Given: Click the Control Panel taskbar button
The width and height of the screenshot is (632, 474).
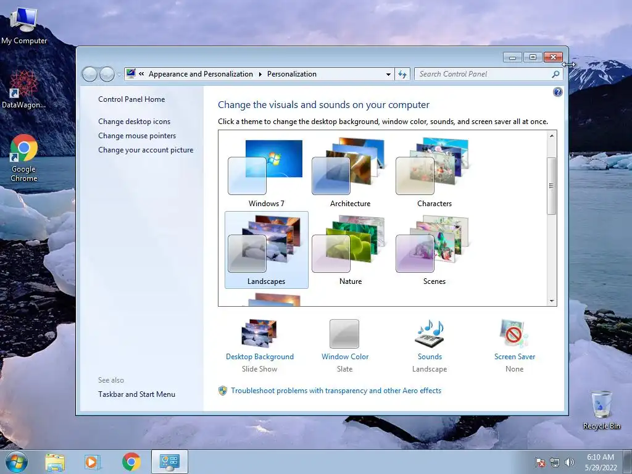Looking at the screenshot, I should pyautogui.click(x=170, y=462).
